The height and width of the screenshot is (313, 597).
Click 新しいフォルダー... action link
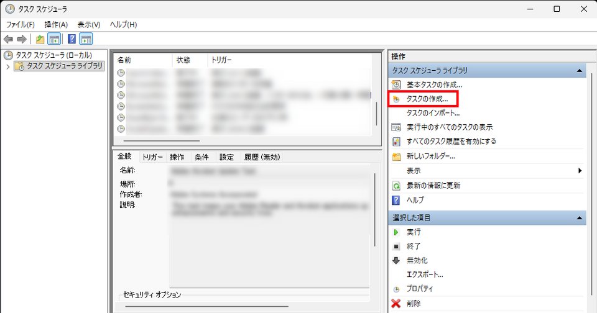[x=430, y=156]
